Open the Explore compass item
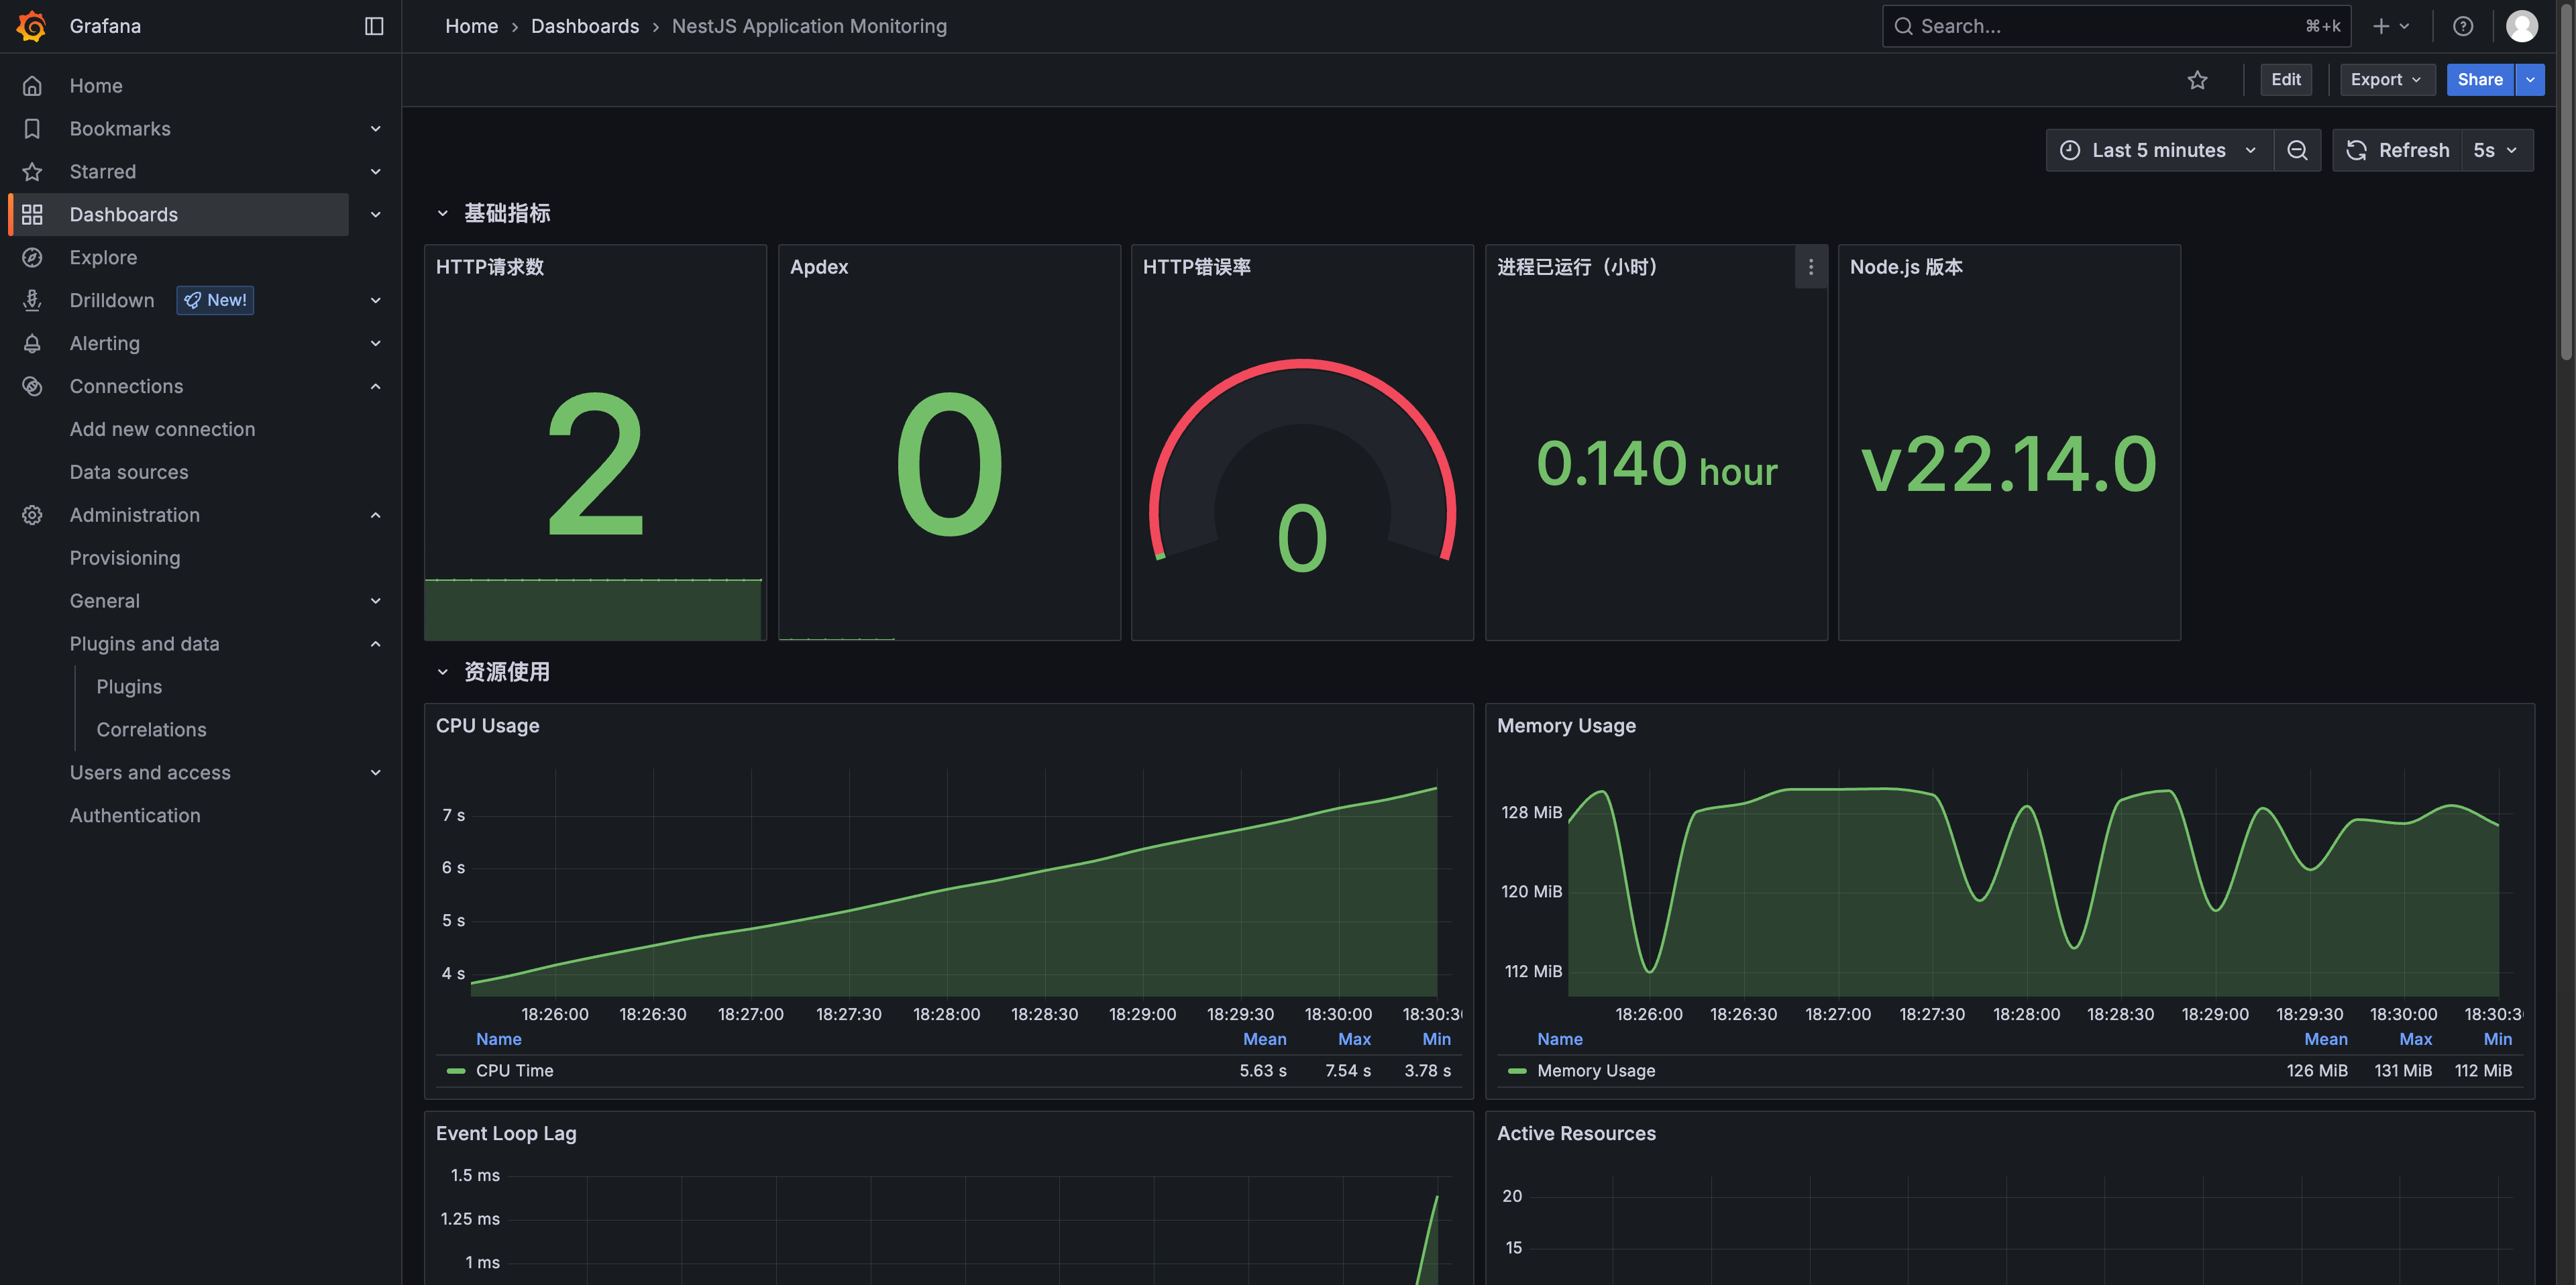The height and width of the screenshot is (1285, 2576). pyautogui.click(x=103, y=257)
